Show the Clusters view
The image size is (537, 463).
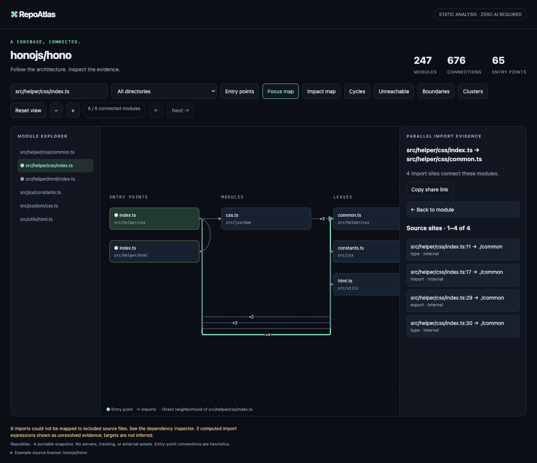tap(473, 91)
